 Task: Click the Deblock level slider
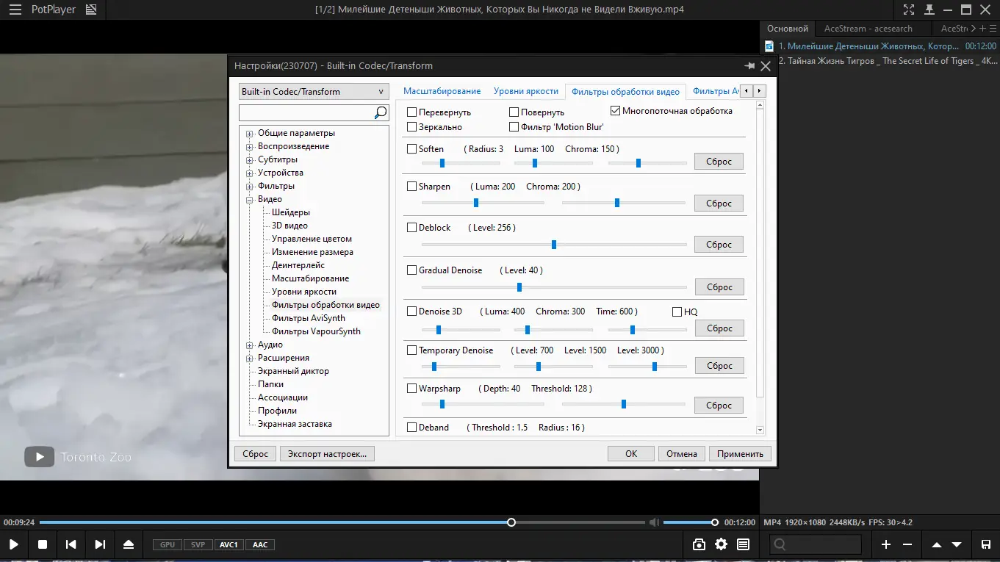553,245
